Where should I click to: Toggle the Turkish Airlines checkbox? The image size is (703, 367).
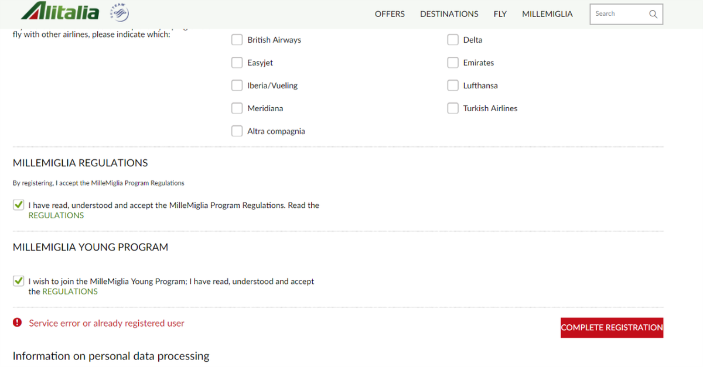(x=453, y=108)
